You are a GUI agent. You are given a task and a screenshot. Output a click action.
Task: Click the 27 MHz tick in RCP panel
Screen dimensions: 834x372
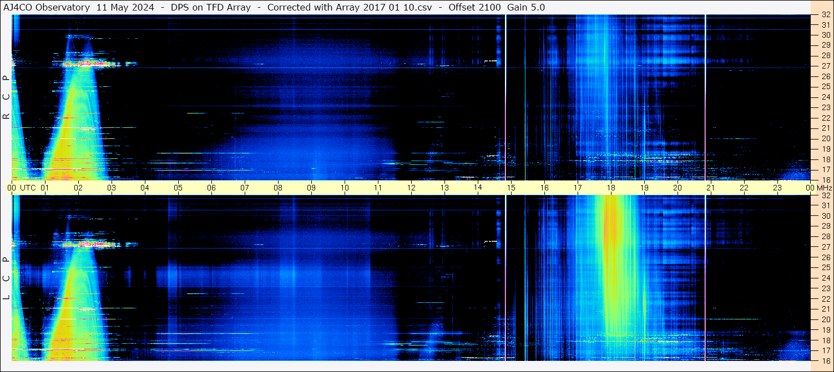825,66
